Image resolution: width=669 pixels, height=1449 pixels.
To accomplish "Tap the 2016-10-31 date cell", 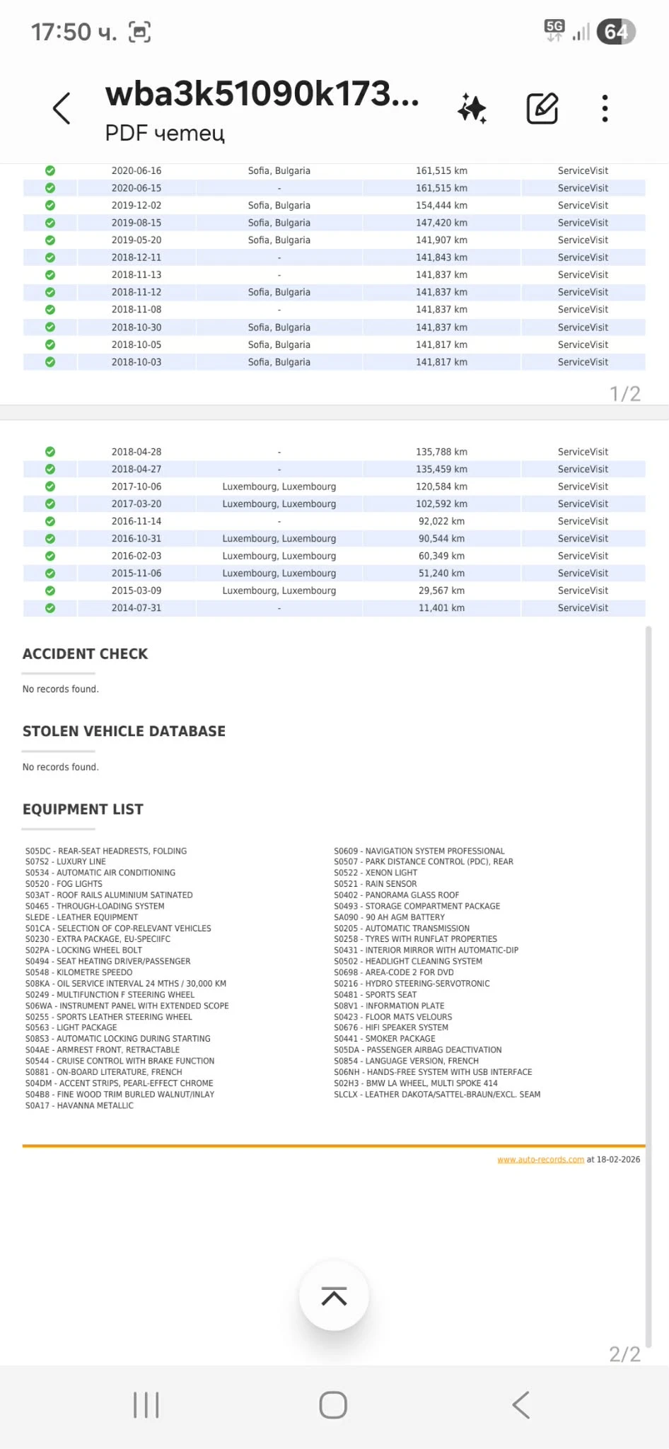I will coord(136,538).
